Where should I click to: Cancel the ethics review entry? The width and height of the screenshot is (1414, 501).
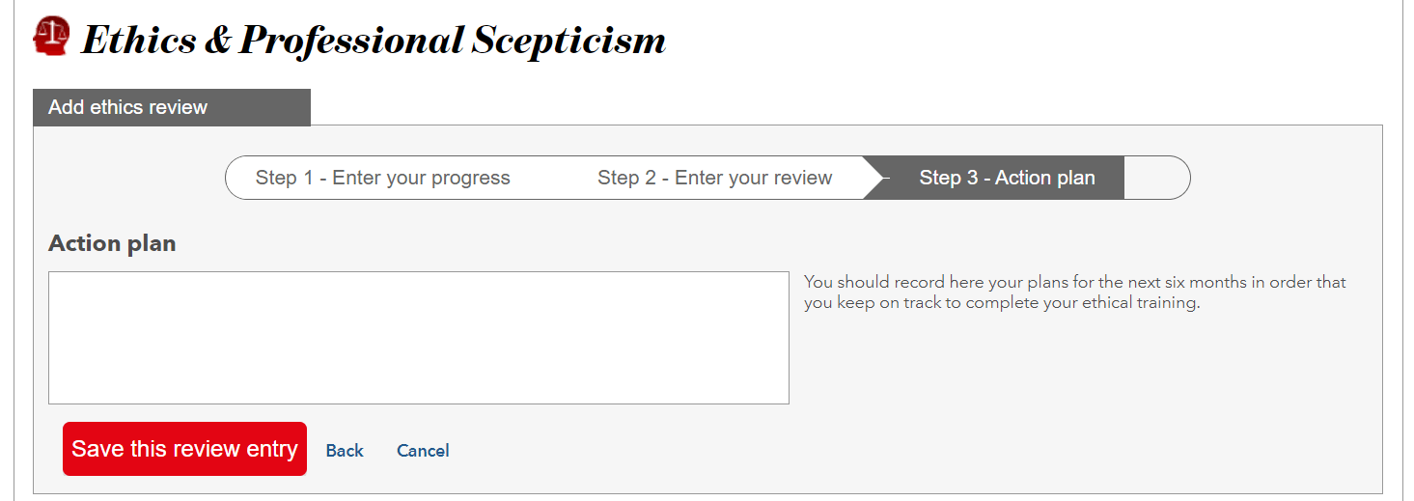point(423,451)
